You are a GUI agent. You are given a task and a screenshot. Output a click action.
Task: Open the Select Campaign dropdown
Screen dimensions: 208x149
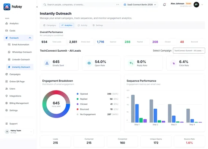coord(189,51)
